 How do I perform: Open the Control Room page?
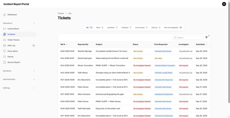click(19, 29)
